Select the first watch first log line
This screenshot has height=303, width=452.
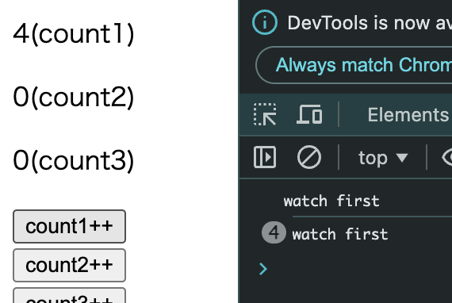point(331,201)
